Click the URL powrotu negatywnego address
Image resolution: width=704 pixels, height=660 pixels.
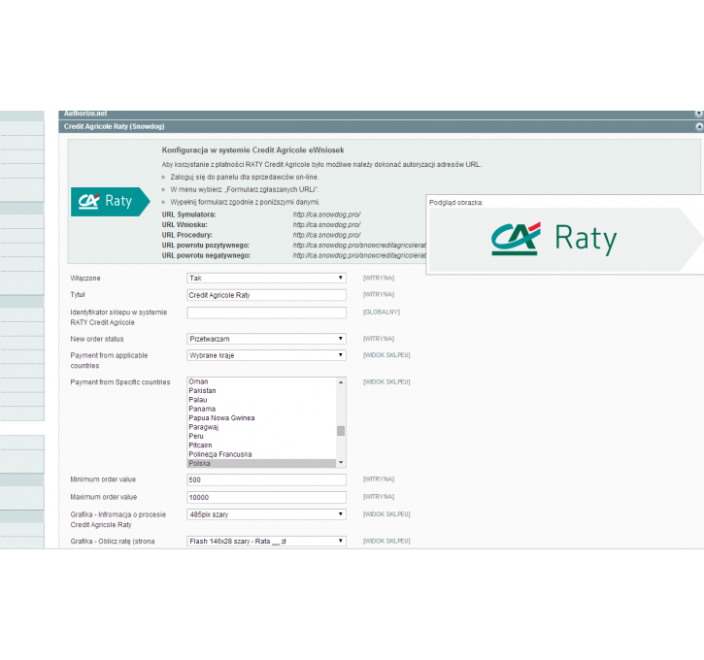tap(359, 255)
